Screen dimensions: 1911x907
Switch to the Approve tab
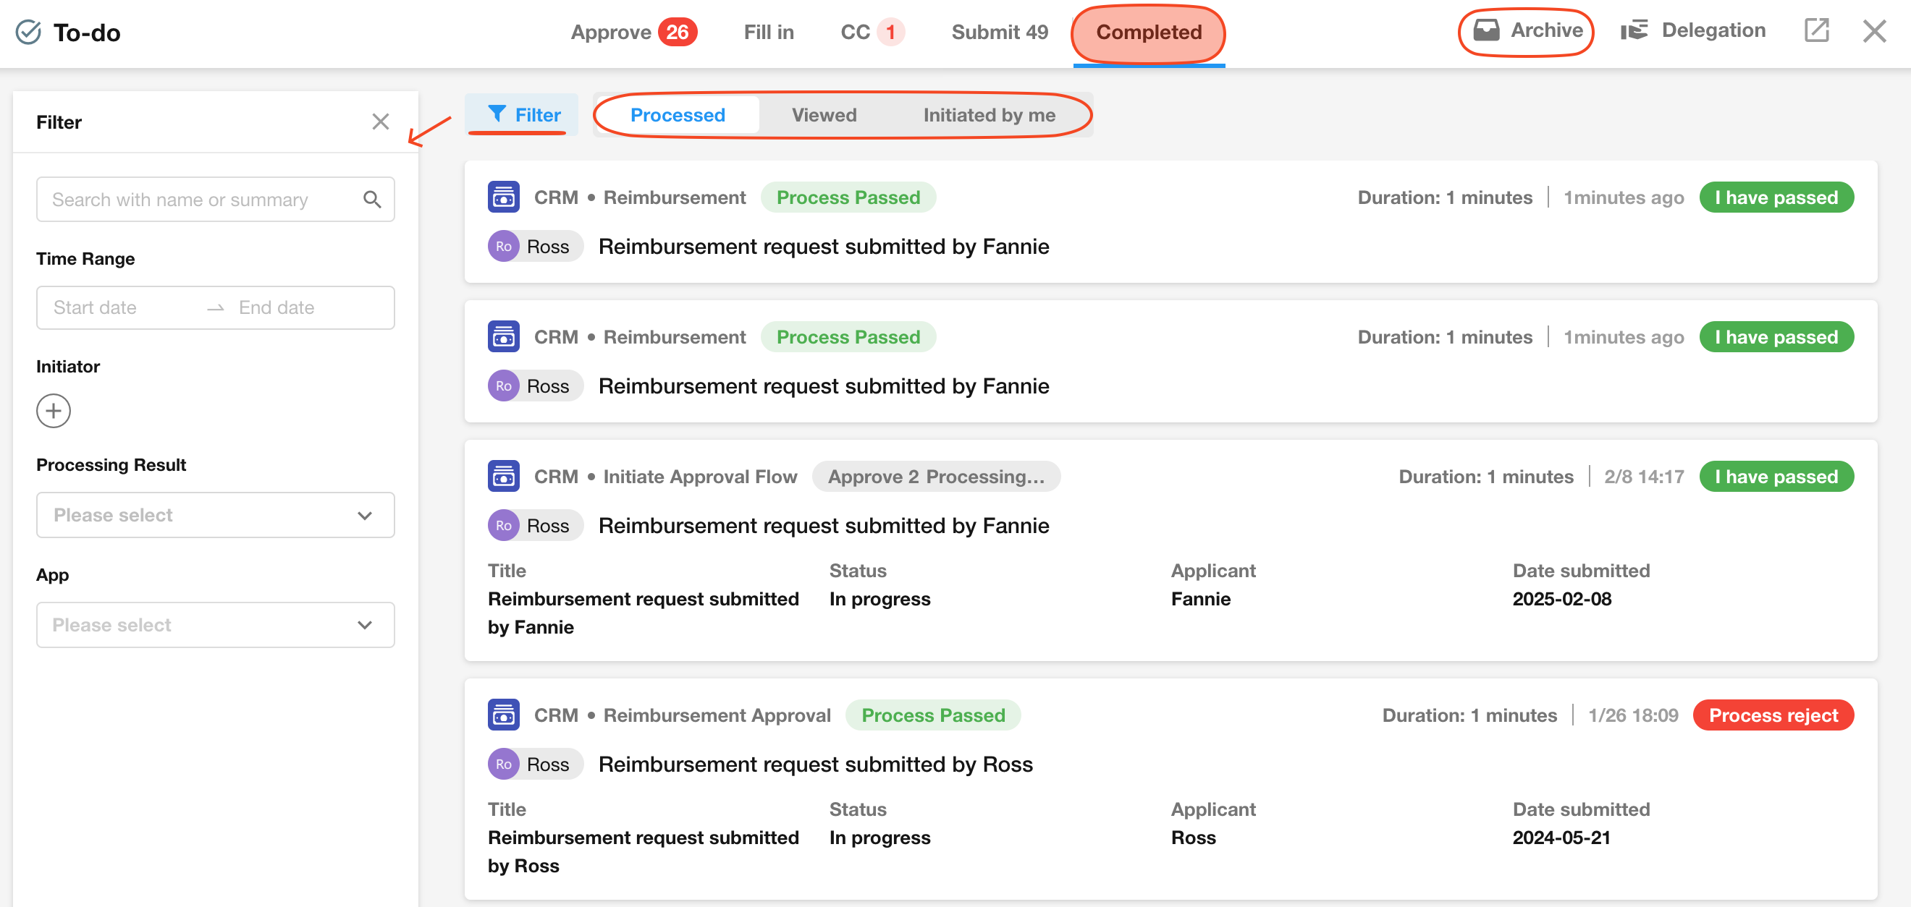point(633,32)
